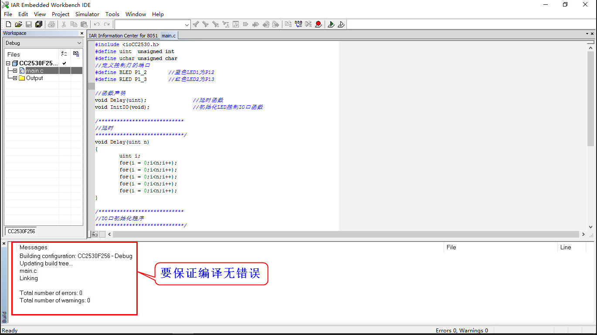Open the Window menu
Viewport: 597px width, 335px height.
click(x=136, y=14)
